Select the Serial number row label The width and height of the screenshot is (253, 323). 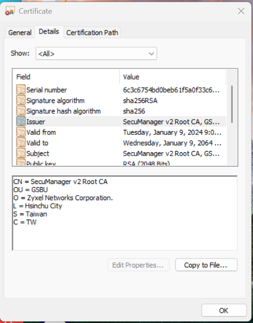click(x=47, y=90)
